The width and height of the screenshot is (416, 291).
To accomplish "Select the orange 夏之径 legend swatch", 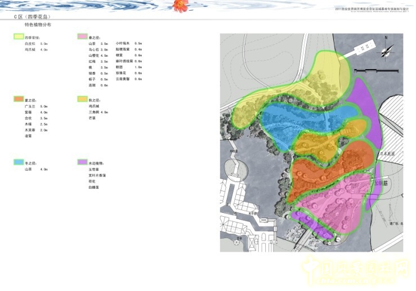I will 20,99.
